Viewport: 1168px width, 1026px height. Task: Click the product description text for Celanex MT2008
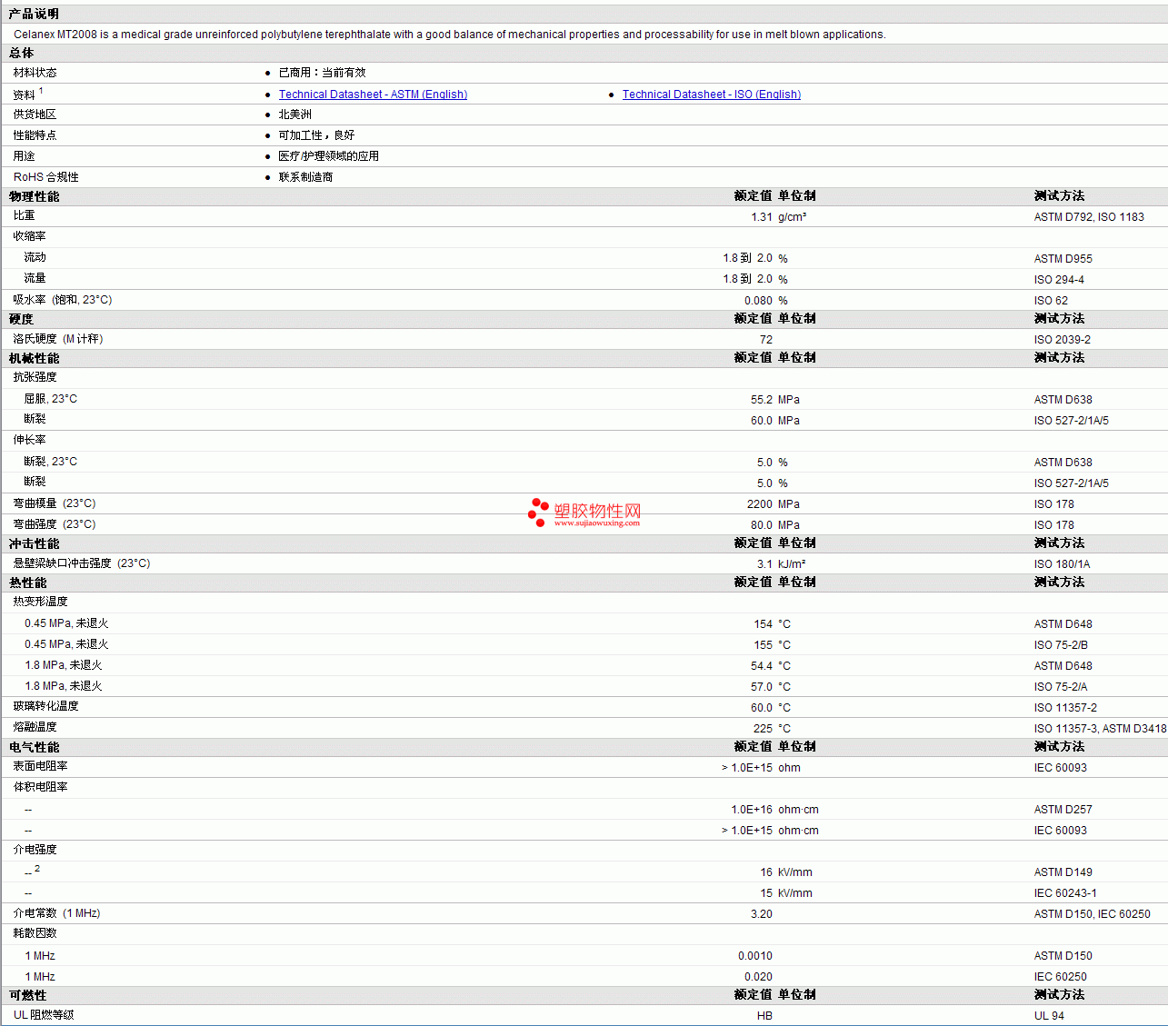coord(450,35)
